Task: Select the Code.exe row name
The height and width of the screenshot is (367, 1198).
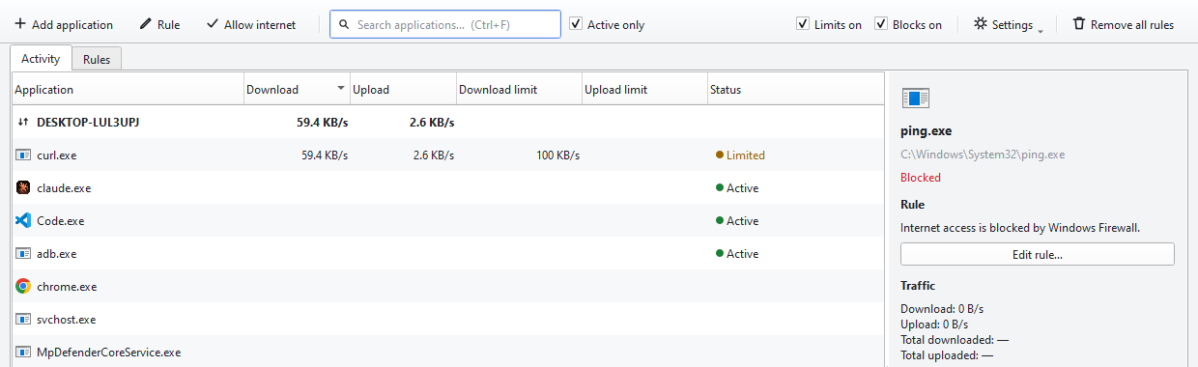Action: point(61,221)
